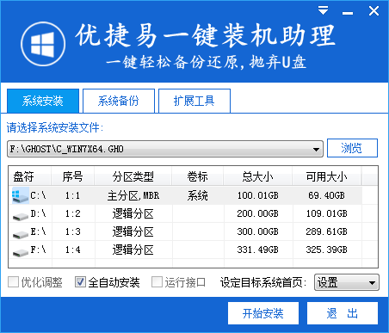Minimize the window using the dash icon
This screenshot has height=333, width=389.
[348, 13]
